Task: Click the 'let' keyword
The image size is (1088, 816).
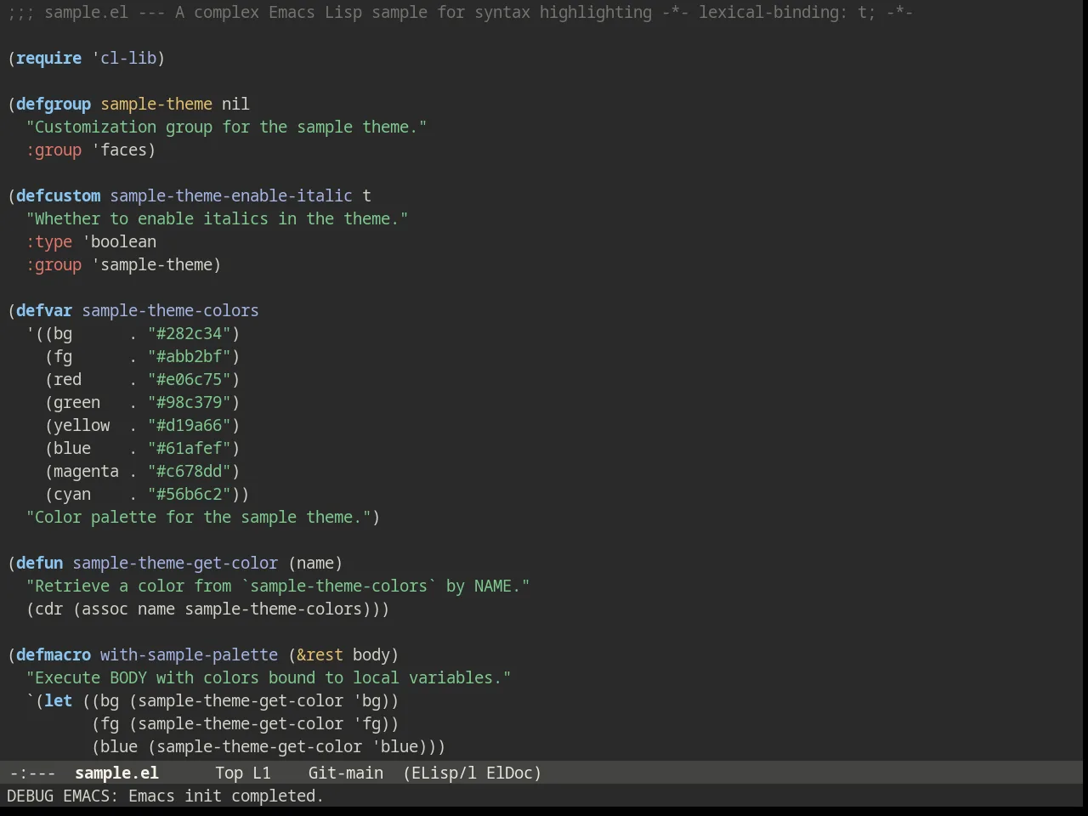Action: [x=59, y=700]
